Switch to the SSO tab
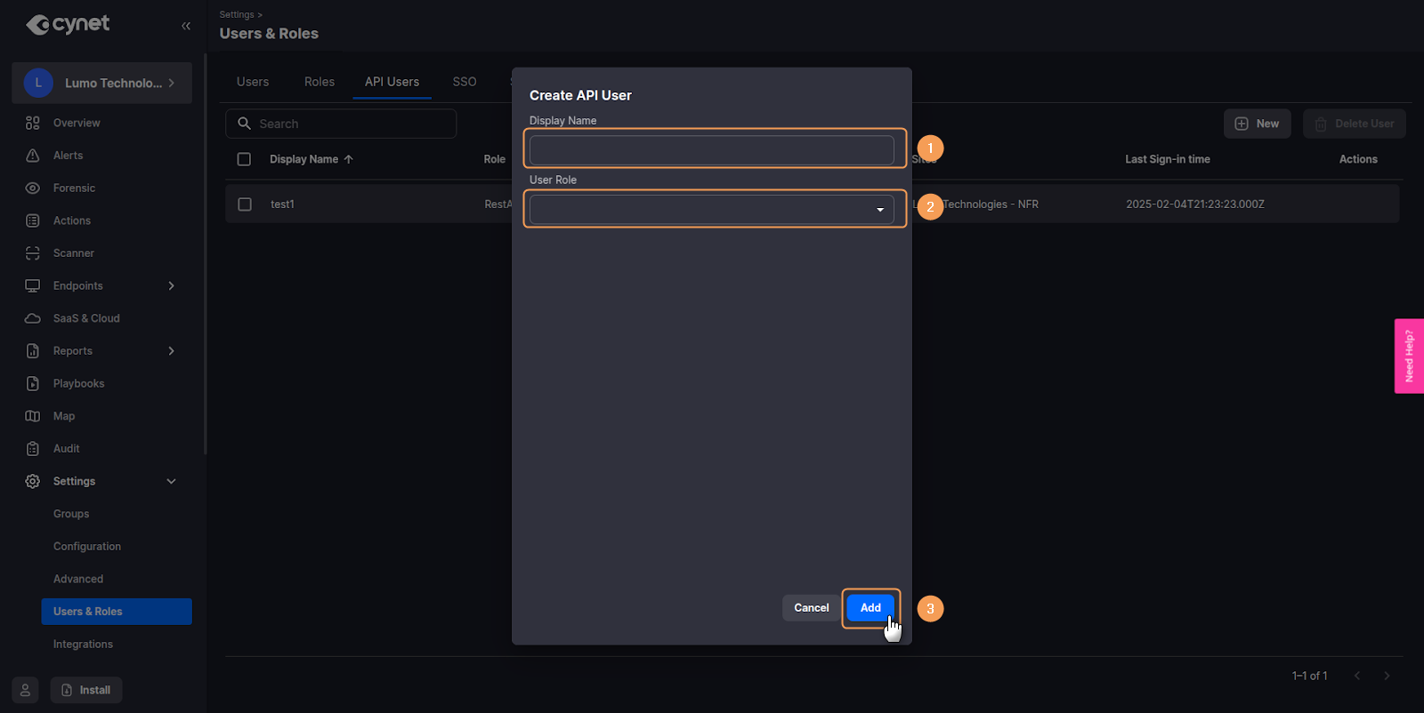The height and width of the screenshot is (713, 1424). [x=465, y=82]
